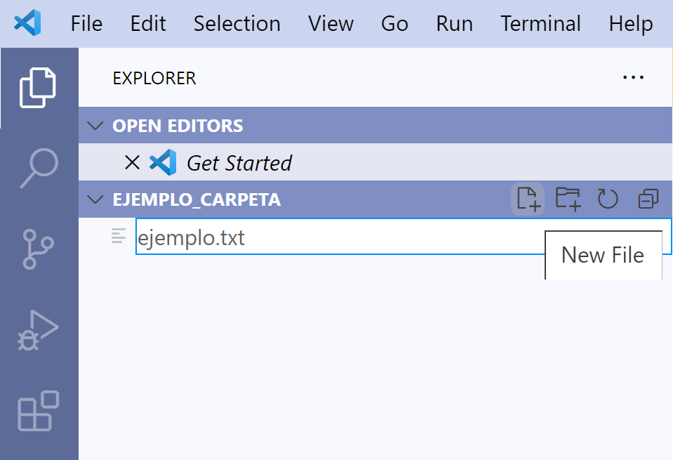The image size is (673, 460).
Task: Open the File menu
Action: click(86, 24)
